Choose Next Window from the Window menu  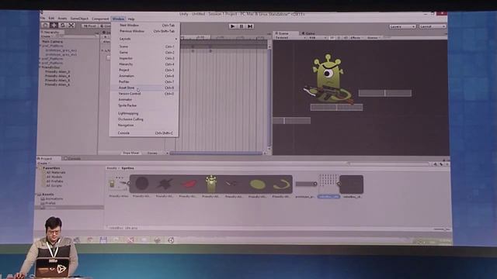[x=144, y=26]
